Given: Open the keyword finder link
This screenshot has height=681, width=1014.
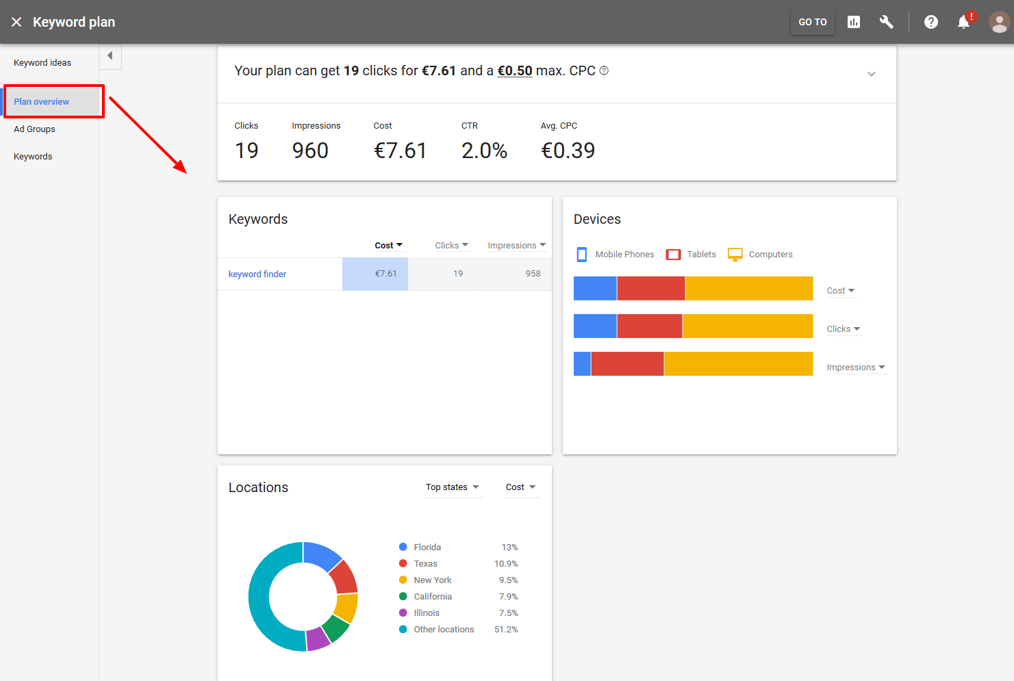Looking at the screenshot, I should coord(257,274).
